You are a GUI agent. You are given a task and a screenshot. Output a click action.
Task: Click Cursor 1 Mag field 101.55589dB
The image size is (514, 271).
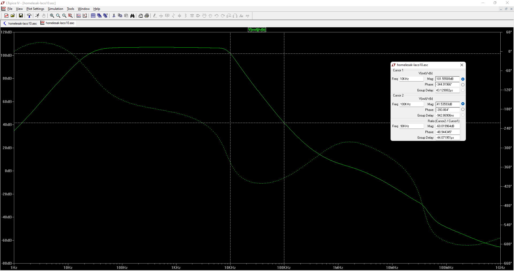click(448, 79)
